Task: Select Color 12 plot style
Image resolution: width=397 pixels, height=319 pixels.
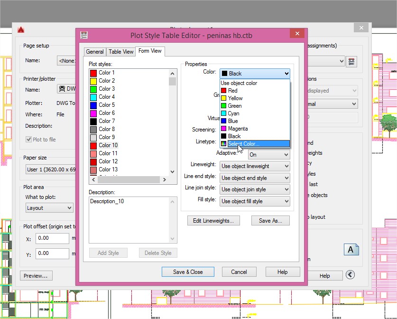Action: tap(104, 162)
